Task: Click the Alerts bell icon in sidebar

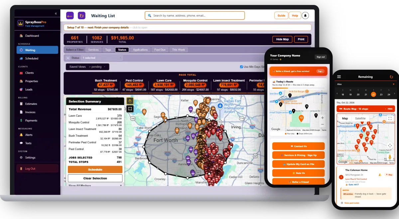Action: (21, 135)
